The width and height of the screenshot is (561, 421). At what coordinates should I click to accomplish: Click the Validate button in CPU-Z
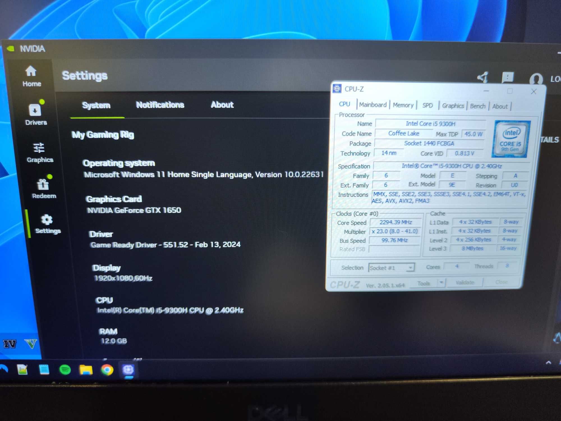tap(465, 282)
